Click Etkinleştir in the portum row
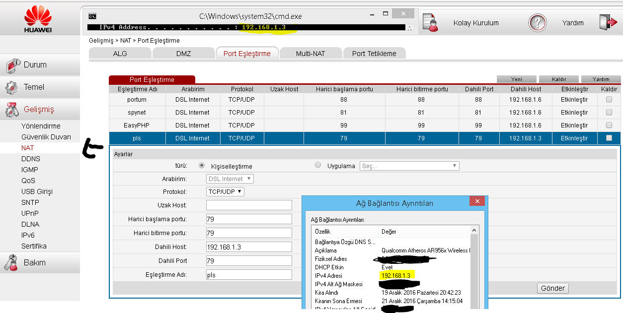The width and height of the screenshot is (623, 313). coord(574,100)
